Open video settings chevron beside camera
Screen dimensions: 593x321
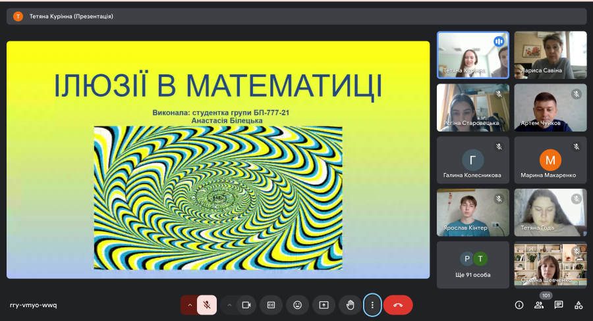[229, 305]
